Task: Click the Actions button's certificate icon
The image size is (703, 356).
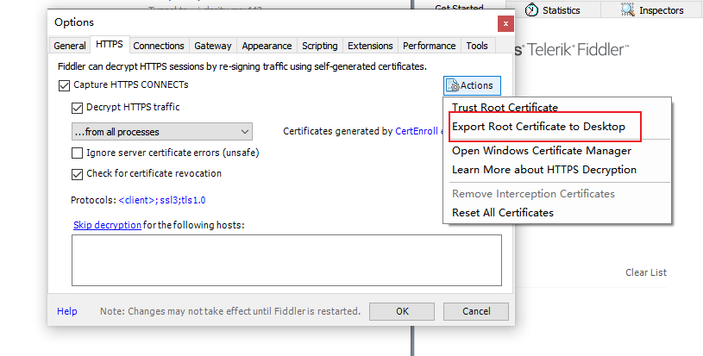Action: point(453,85)
